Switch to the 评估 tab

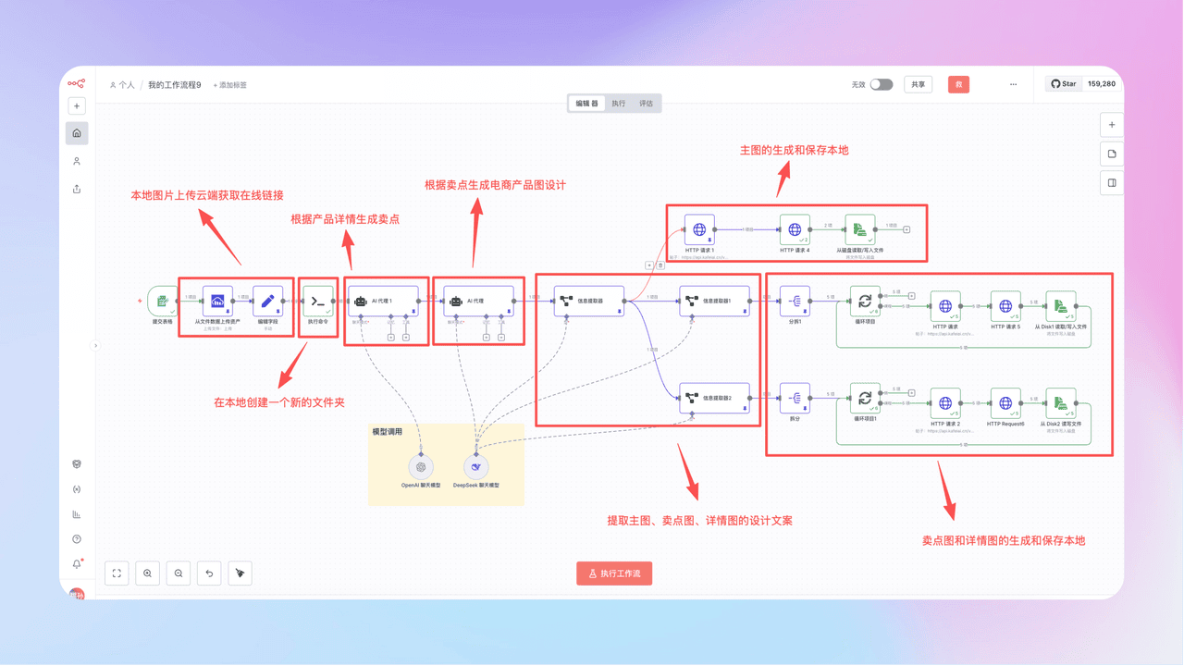point(646,104)
